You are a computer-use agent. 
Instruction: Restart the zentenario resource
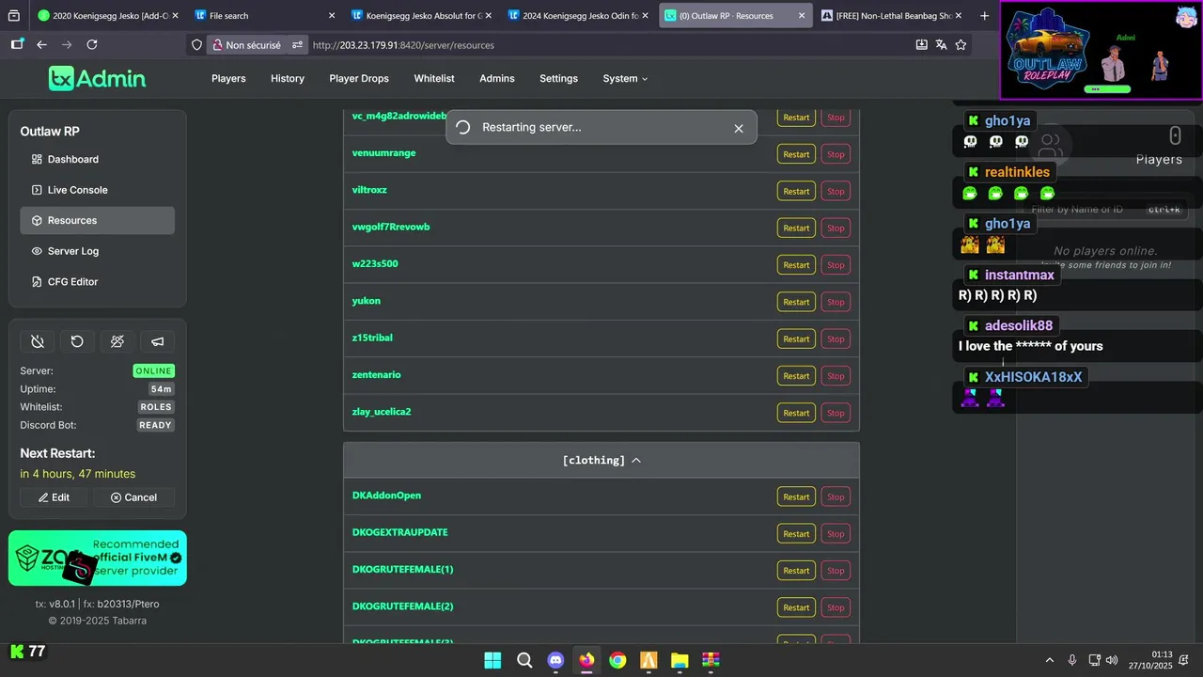click(x=796, y=376)
